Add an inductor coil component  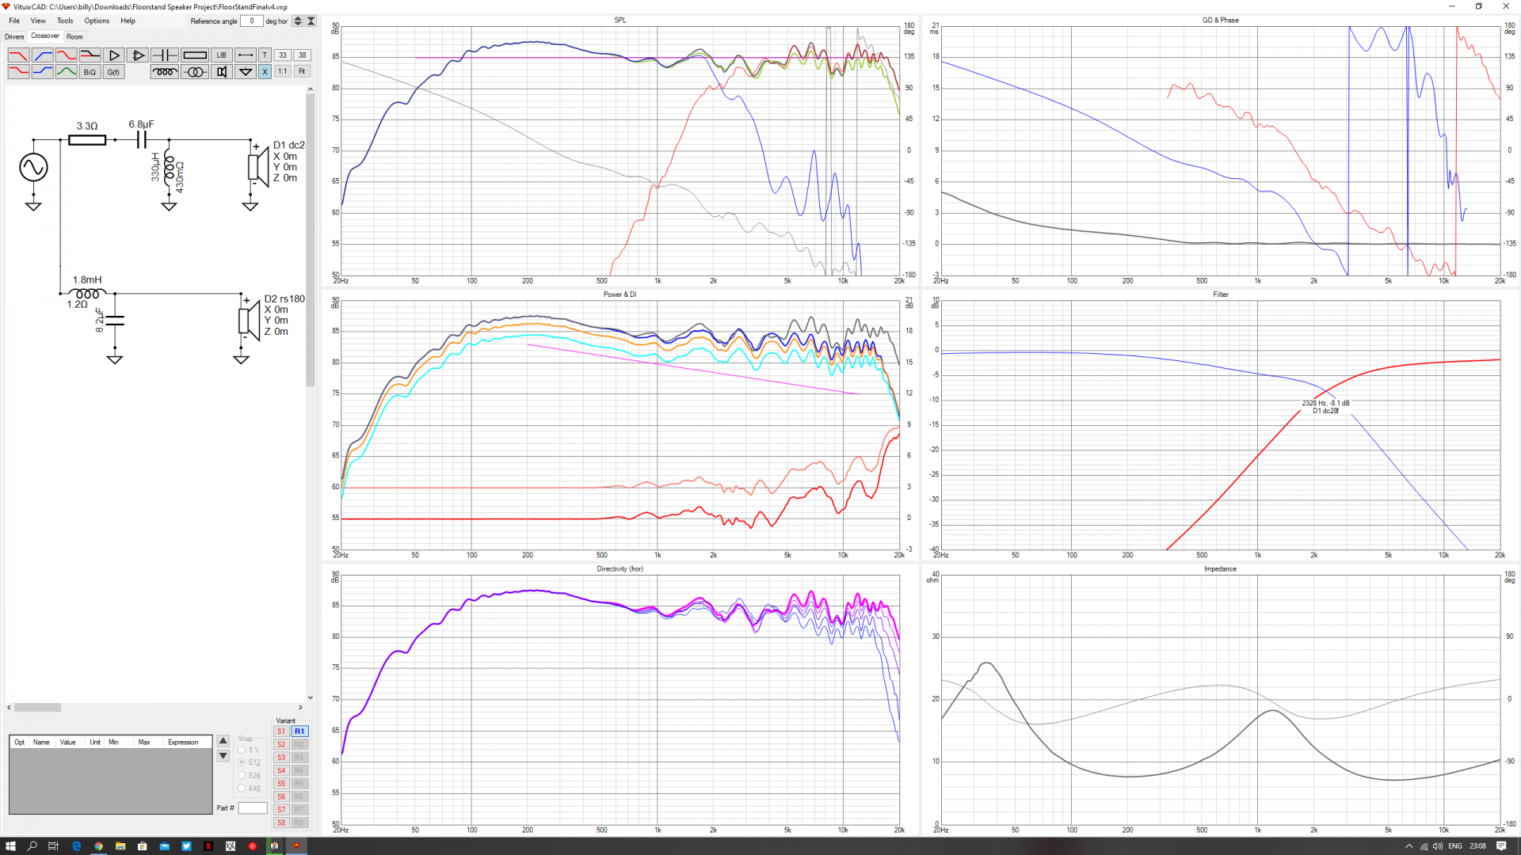164,72
